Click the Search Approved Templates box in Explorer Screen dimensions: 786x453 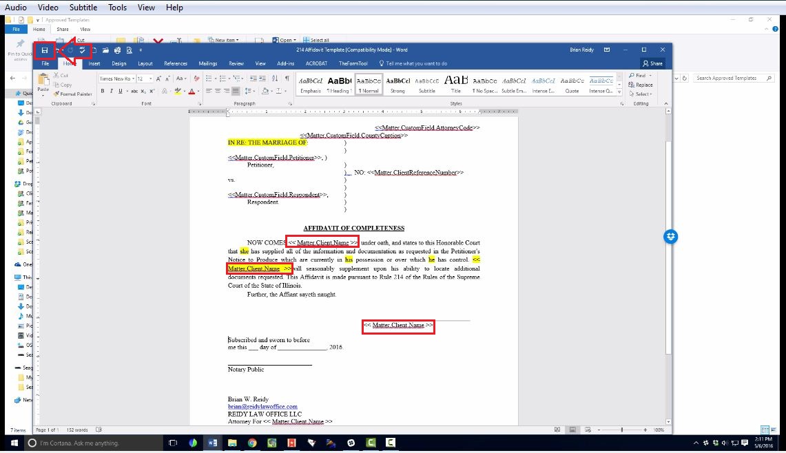[x=734, y=78]
